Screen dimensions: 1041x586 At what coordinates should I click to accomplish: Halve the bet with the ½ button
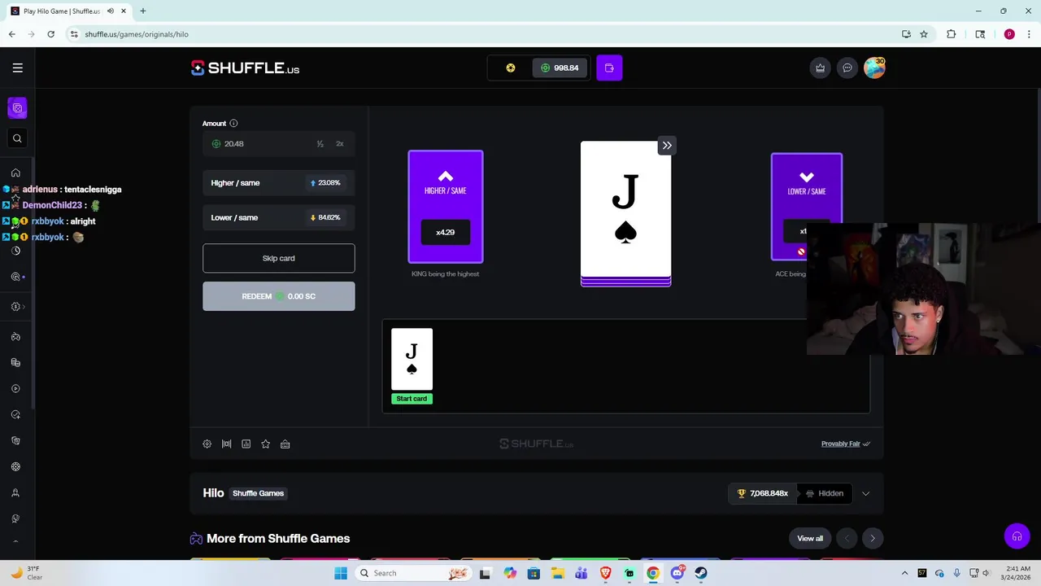(x=320, y=144)
